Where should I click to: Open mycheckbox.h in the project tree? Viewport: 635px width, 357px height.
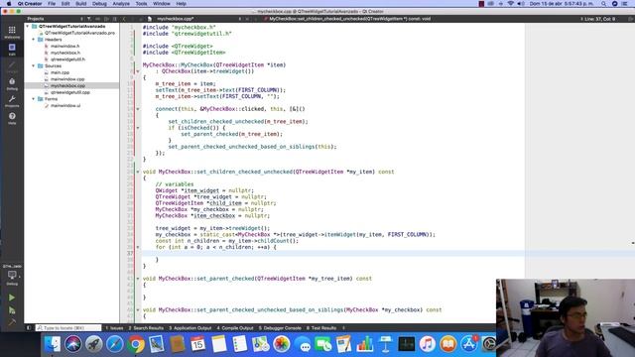coord(65,53)
